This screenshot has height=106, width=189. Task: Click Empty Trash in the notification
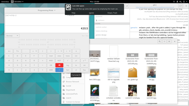[112, 13]
